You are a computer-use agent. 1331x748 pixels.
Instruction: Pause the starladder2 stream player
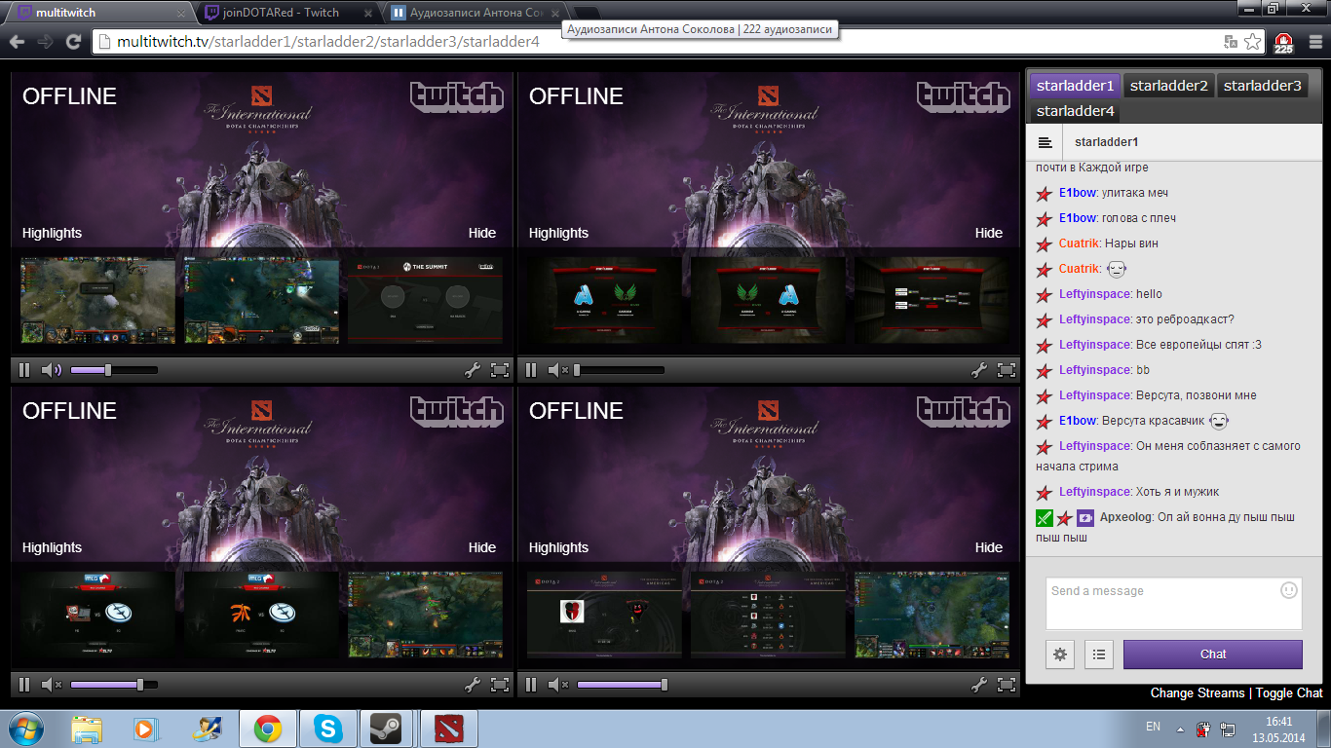coord(531,370)
